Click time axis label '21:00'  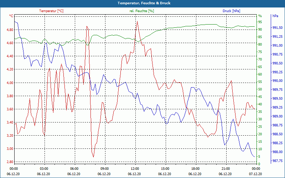coord(226,168)
